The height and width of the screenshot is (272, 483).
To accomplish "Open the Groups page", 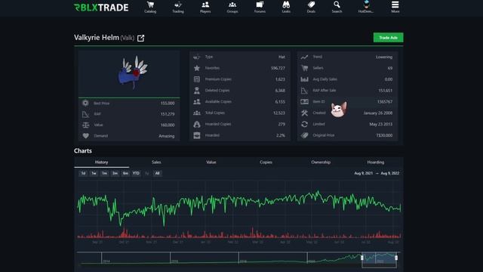I will coord(232,7).
